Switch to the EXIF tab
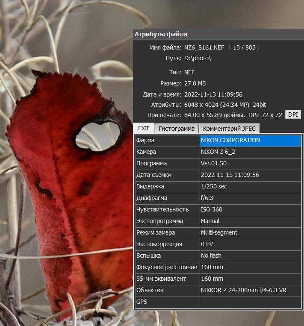Image resolution: width=304 pixels, height=326 pixels. [x=144, y=128]
